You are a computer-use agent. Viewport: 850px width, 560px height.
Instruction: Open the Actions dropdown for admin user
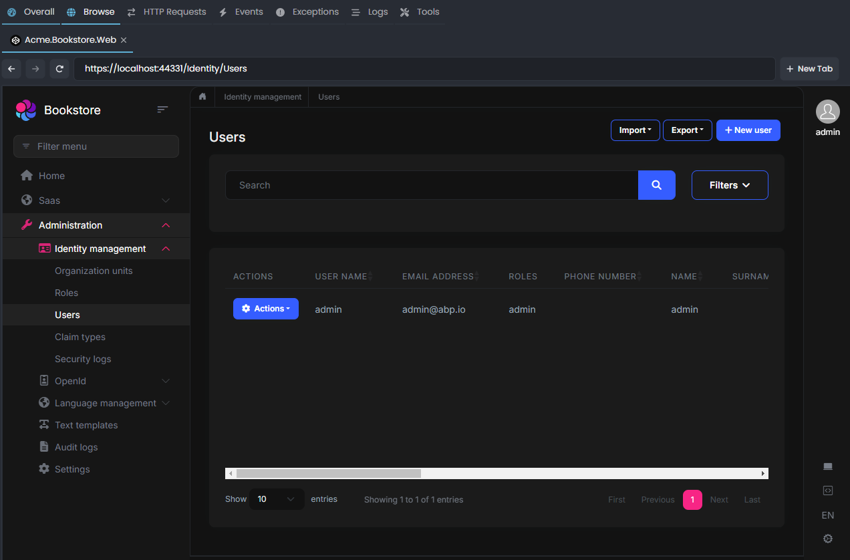coord(266,308)
